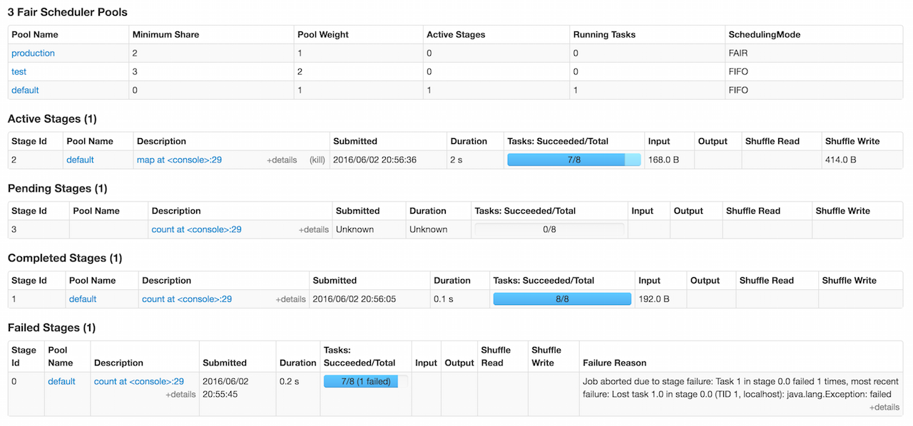This screenshot has width=913, height=426.
Task: Open failed stage 0 count description link
Action: pos(139,382)
